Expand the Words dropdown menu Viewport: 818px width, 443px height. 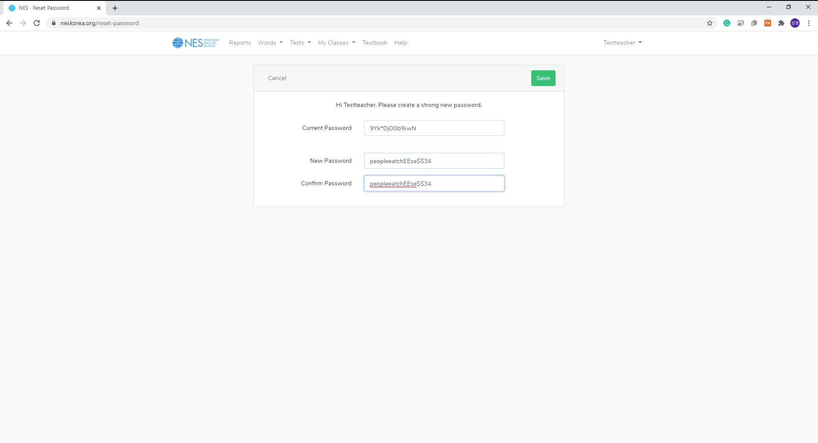pos(270,43)
